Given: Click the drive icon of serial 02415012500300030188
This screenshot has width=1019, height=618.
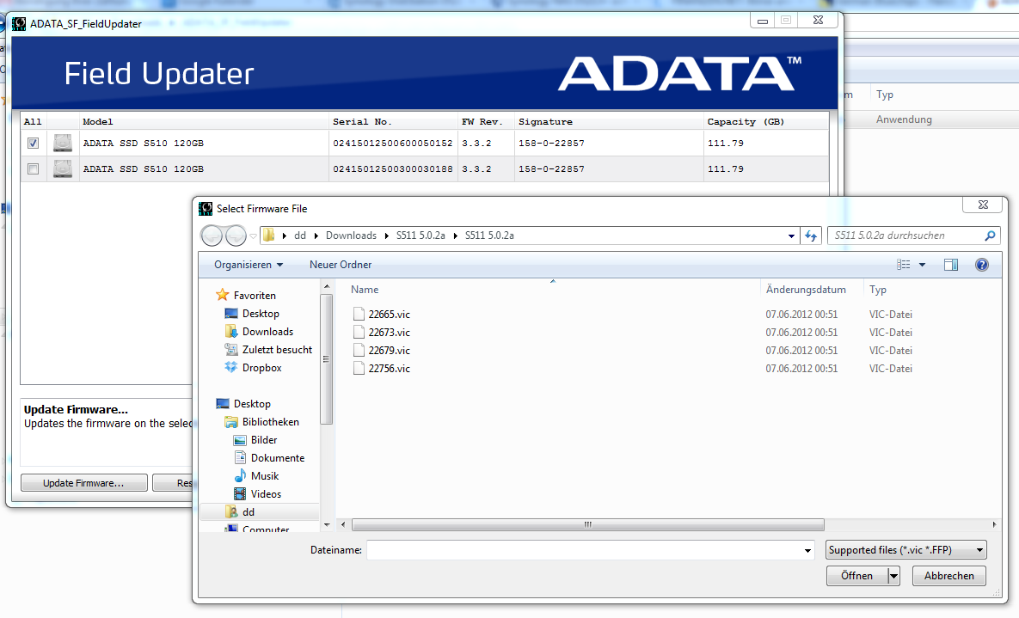Looking at the screenshot, I should tap(63, 169).
